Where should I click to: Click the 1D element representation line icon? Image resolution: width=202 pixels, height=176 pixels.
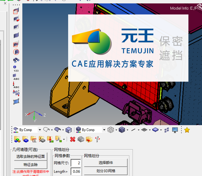[133, 130]
